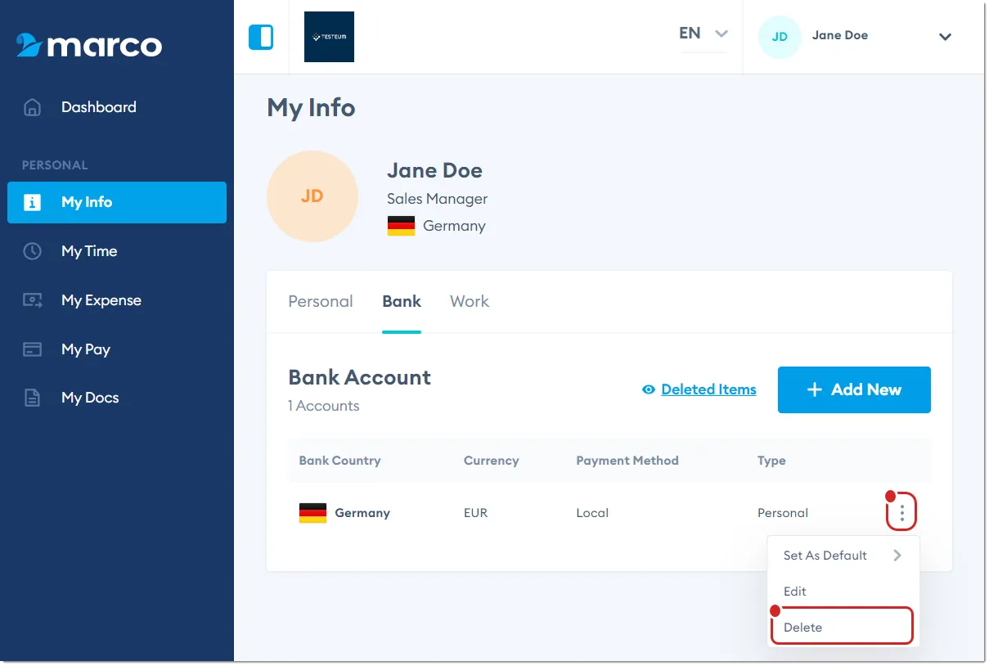Expand the Set As Default submenu arrow
The height and width of the screenshot is (666, 989).
coord(897,556)
